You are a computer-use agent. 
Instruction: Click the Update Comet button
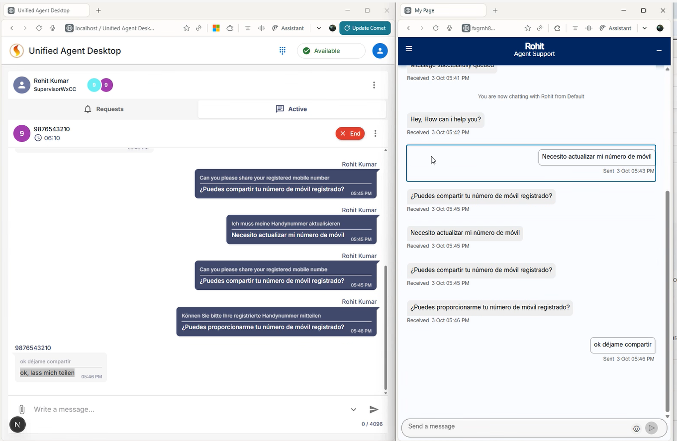pyautogui.click(x=365, y=28)
